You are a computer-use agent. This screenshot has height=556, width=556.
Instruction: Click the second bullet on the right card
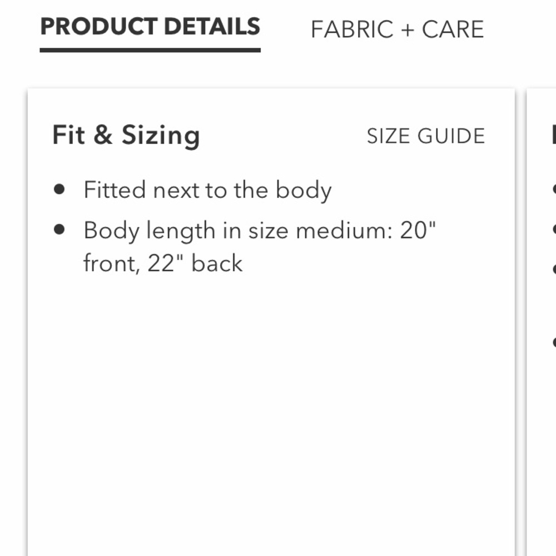click(554, 230)
